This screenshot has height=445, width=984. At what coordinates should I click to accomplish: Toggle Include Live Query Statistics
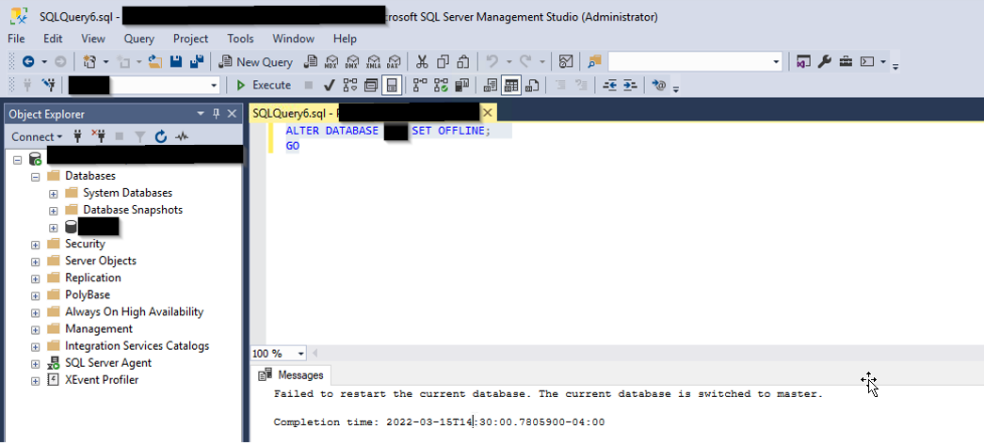coord(442,85)
